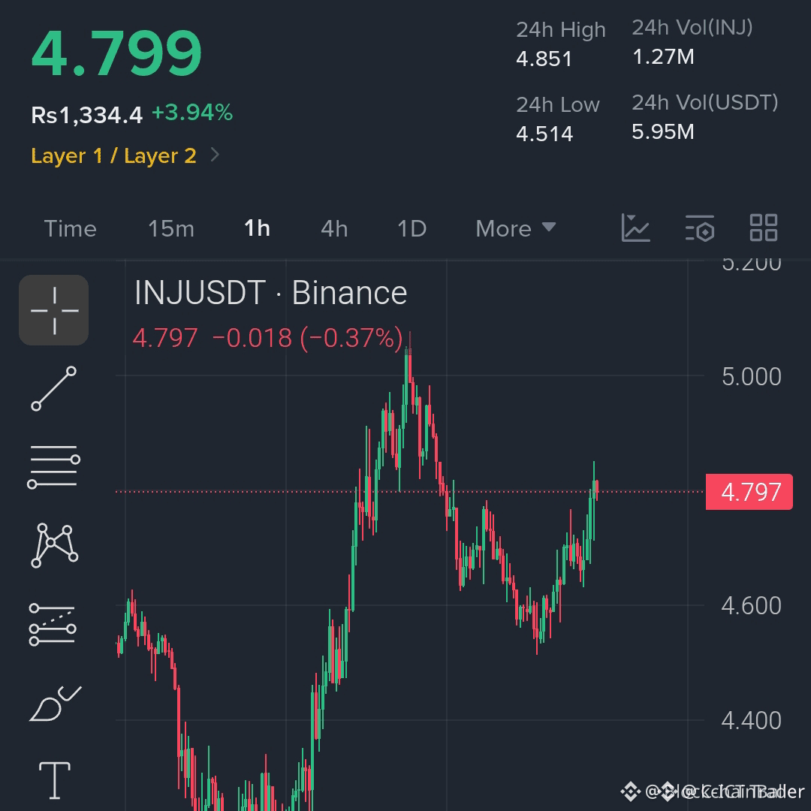The width and height of the screenshot is (811, 811).
Task: Click the 24h High value 4.851
Action: coord(544,59)
